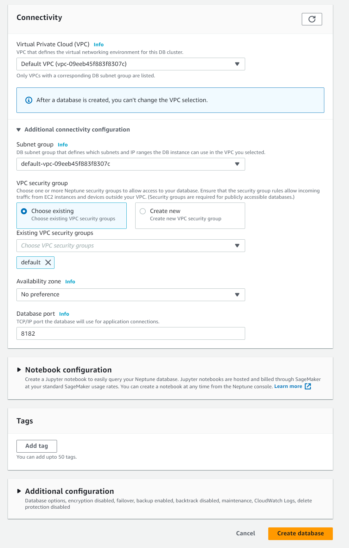This screenshot has height=548, width=349.
Task: Open the Virtual Private Cloud dropdown
Action: [x=130, y=64]
